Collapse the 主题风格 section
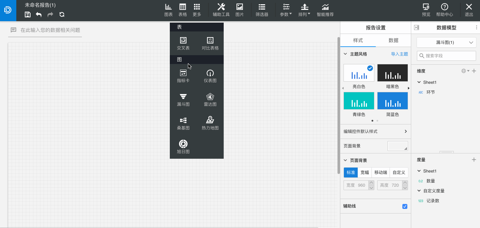Image resolution: width=480 pixels, height=228 pixels. point(346,54)
